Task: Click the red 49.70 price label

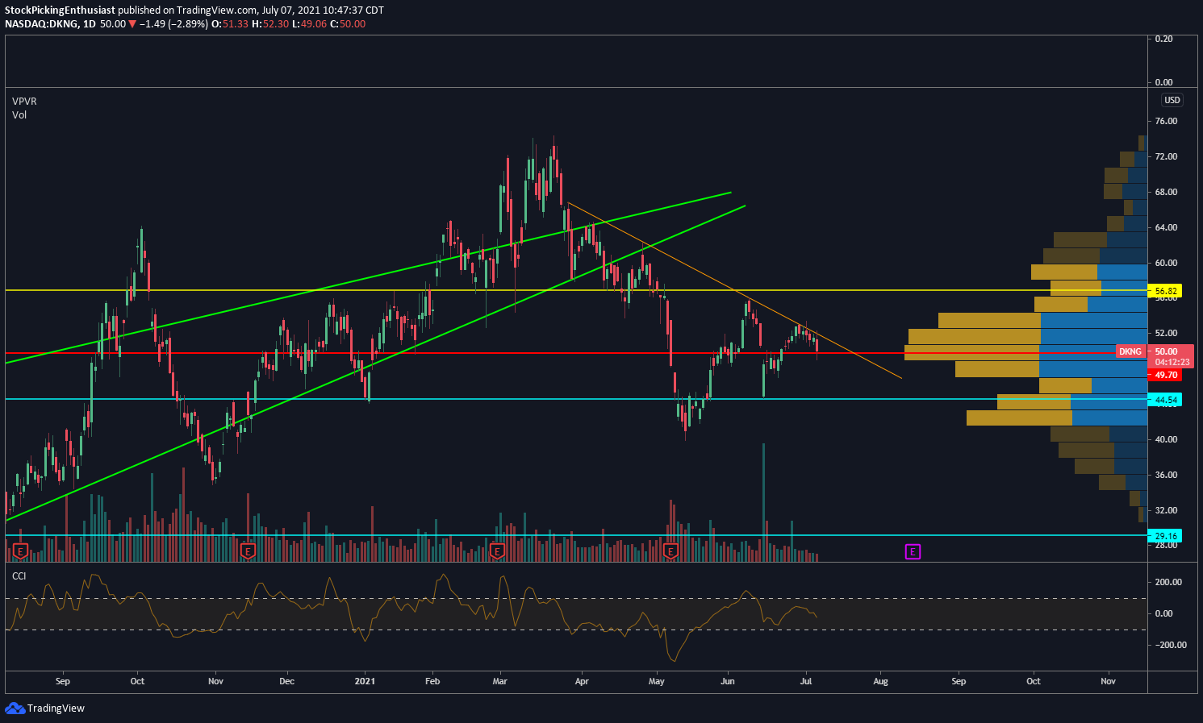Action: click(x=1166, y=375)
